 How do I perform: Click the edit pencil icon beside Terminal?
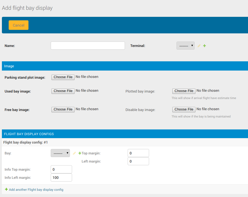[x=199, y=46]
